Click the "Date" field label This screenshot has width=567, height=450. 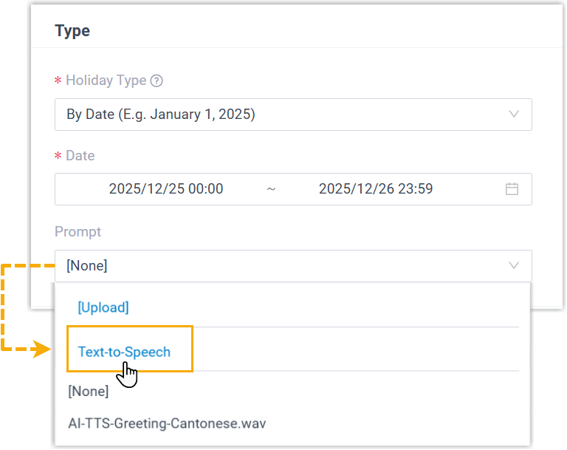point(80,156)
